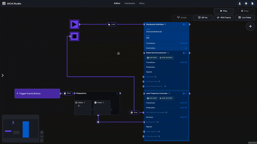The image size is (257, 144).
Task: Toggle auto-load on Robot State Broadcaster
Action: pos(152,58)
